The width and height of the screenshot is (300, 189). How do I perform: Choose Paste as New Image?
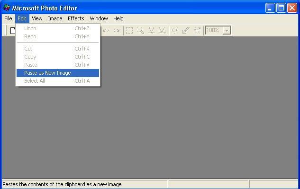[58, 73]
